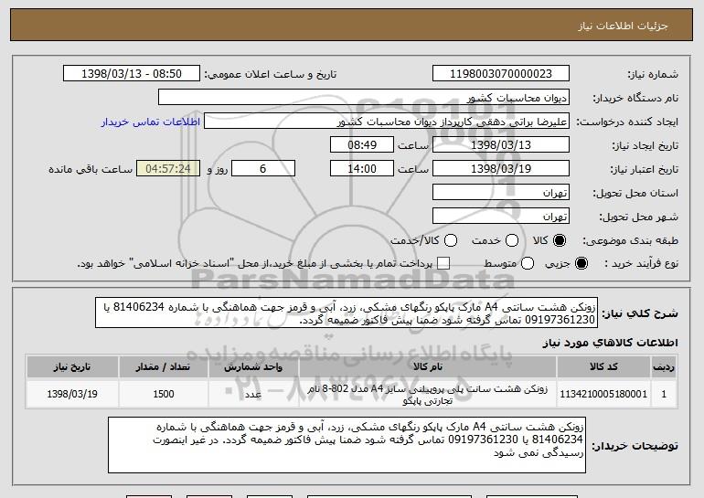Click the table date cell 1398/03/19

click(72, 394)
